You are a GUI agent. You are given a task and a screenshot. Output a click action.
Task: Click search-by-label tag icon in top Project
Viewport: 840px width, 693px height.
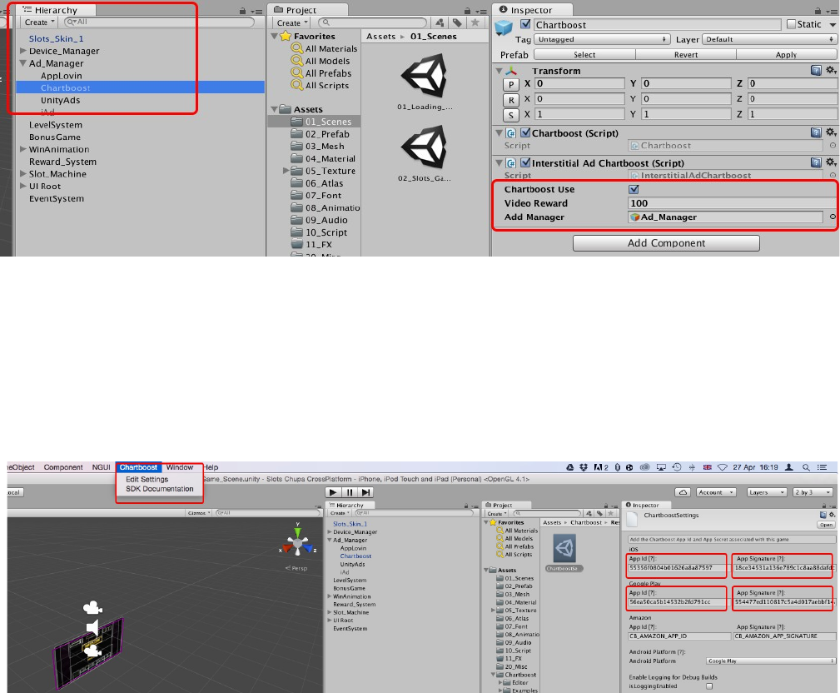[x=457, y=22]
